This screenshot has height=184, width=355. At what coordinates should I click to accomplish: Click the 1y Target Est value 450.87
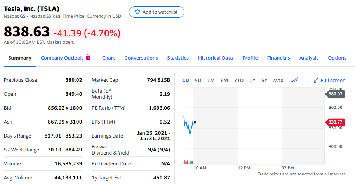(162, 178)
